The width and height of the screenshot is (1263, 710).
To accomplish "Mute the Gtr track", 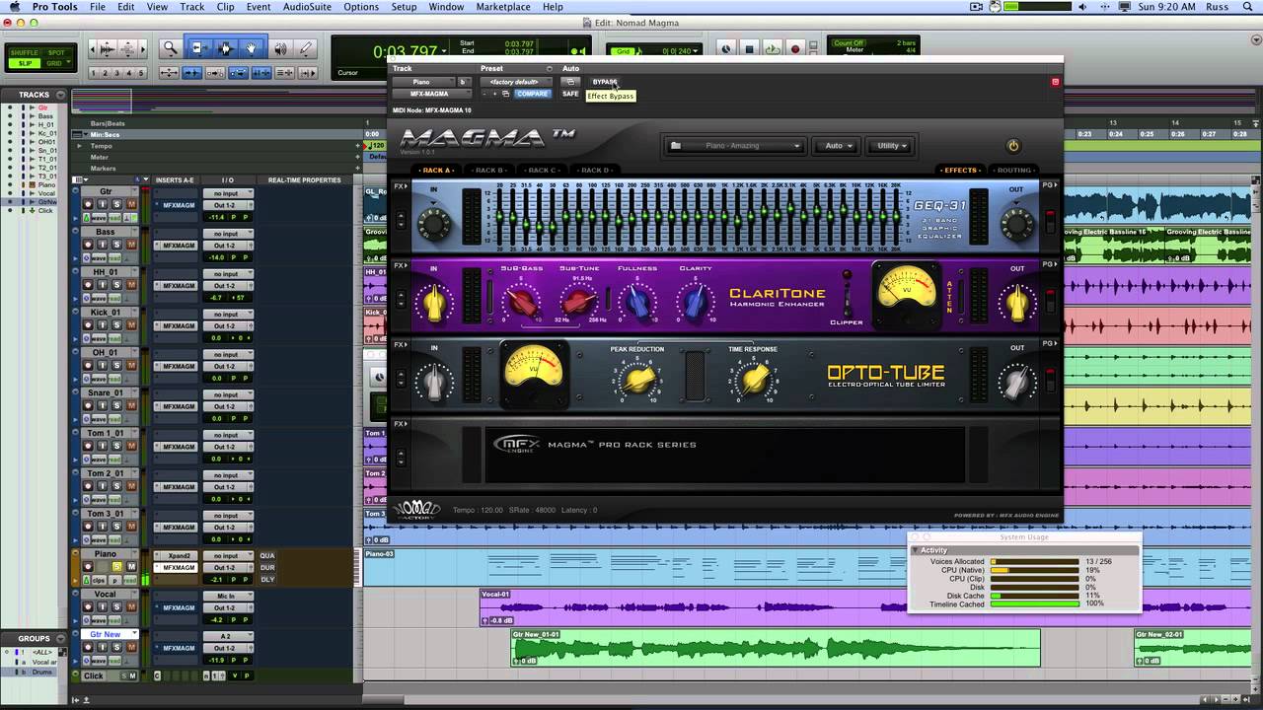I will [130, 204].
